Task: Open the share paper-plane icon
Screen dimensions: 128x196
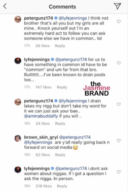Action: point(117,6)
